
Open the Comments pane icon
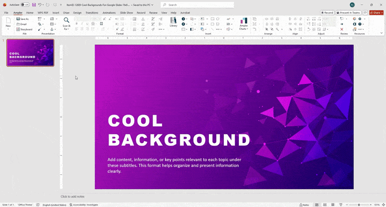tap(365, 13)
